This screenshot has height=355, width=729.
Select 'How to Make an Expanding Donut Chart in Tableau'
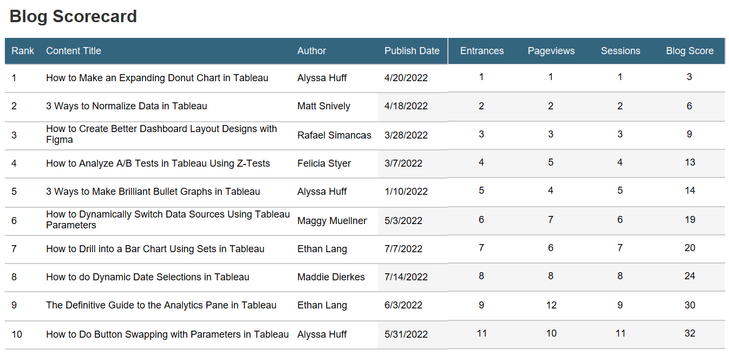tap(157, 78)
